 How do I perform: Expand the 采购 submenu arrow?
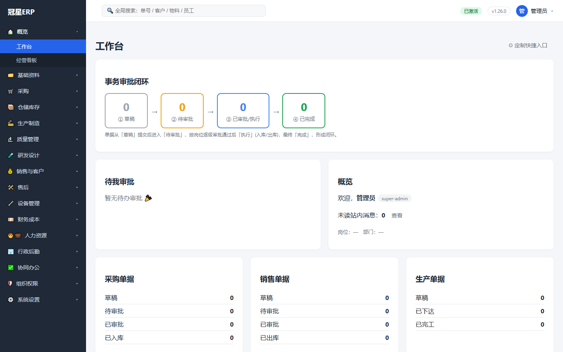pos(77,91)
